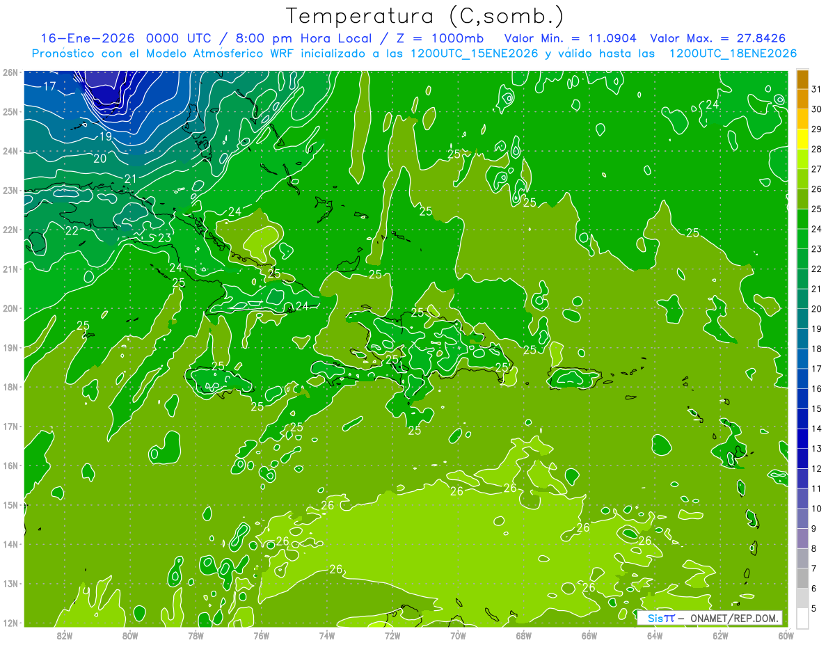Viewport: 835px width, 645px height.
Task: Click the color scale label "25"
Action: tap(817, 209)
